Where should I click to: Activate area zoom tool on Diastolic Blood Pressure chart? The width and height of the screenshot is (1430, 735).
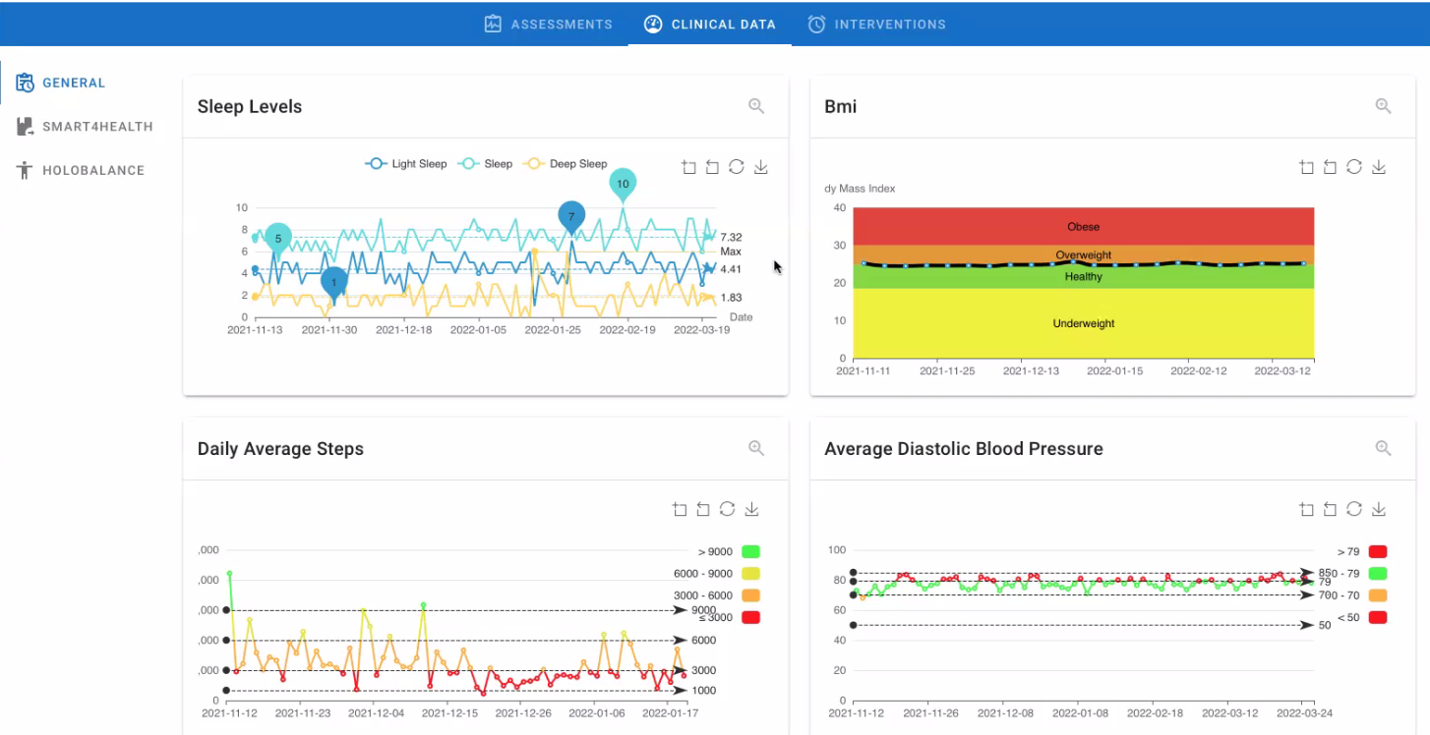pos(1306,509)
